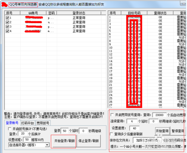Select the OK status of target row 27
This screenshot has width=187, height=153.
tap(160, 105)
